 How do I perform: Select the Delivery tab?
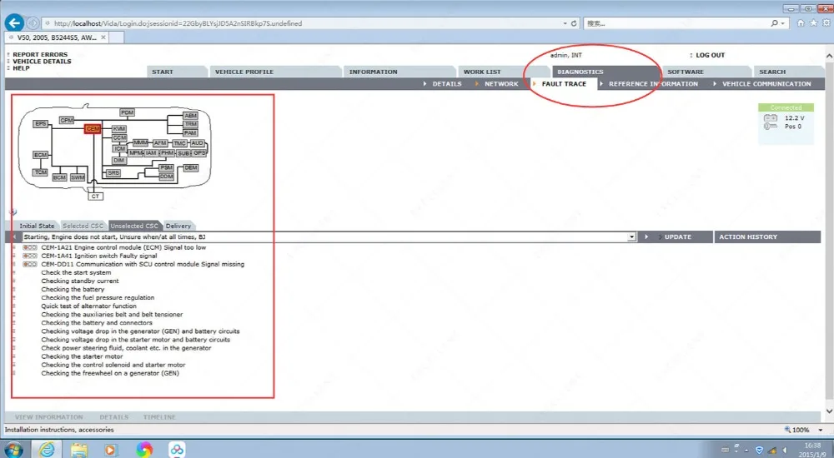(178, 226)
